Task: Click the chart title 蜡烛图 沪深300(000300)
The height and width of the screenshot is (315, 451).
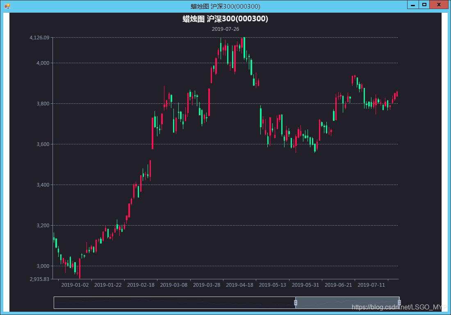Action: 225,19
